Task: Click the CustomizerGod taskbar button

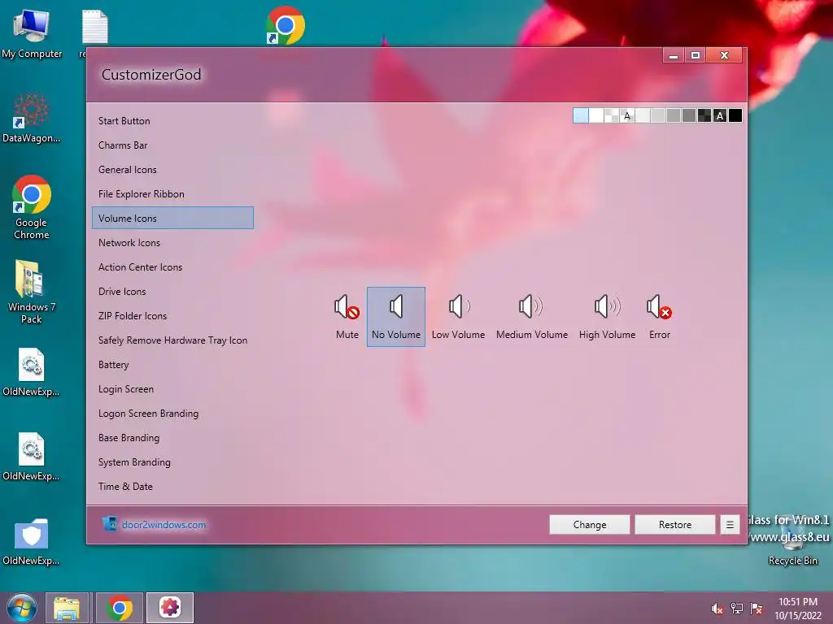Action: tap(170, 608)
